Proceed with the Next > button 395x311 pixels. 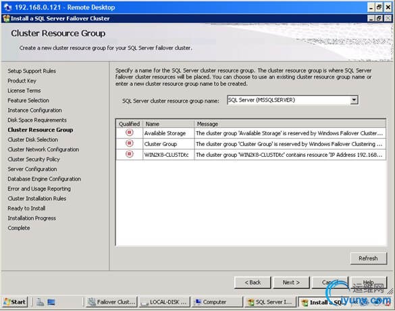[291, 282]
